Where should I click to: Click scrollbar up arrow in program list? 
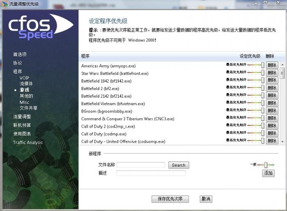(x=282, y=65)
